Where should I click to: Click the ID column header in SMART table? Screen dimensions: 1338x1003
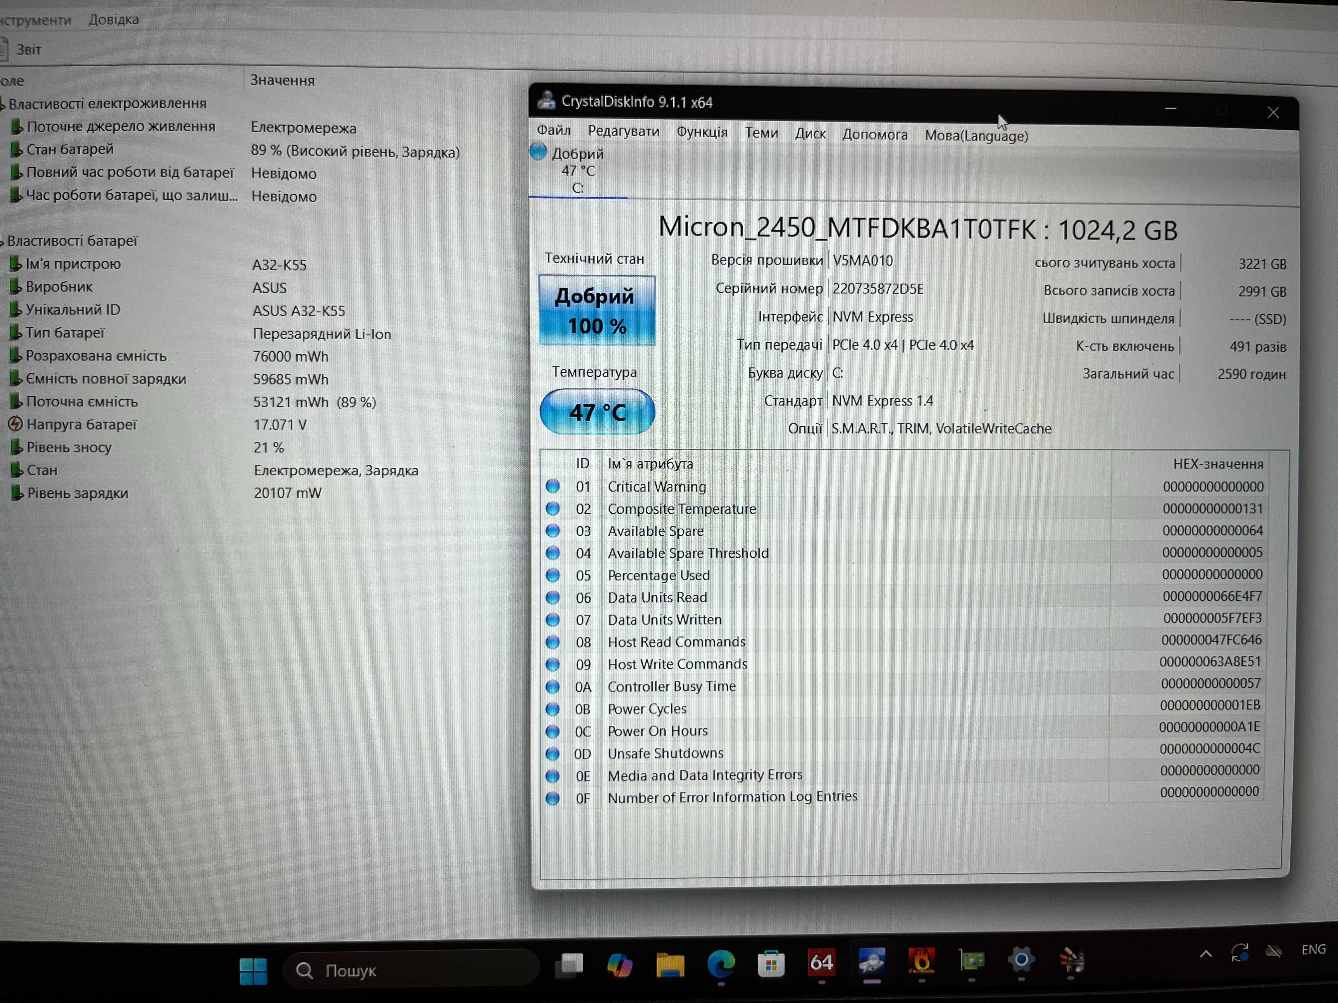[x=582, y=464]
